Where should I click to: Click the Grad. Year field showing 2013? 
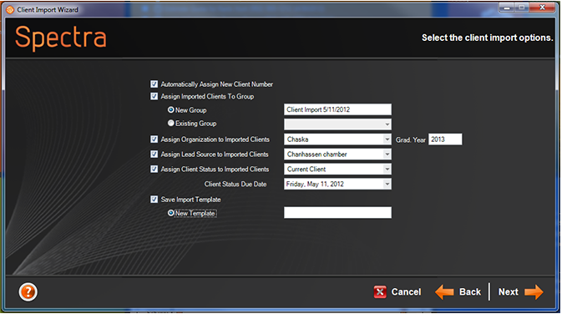(445, 139)
